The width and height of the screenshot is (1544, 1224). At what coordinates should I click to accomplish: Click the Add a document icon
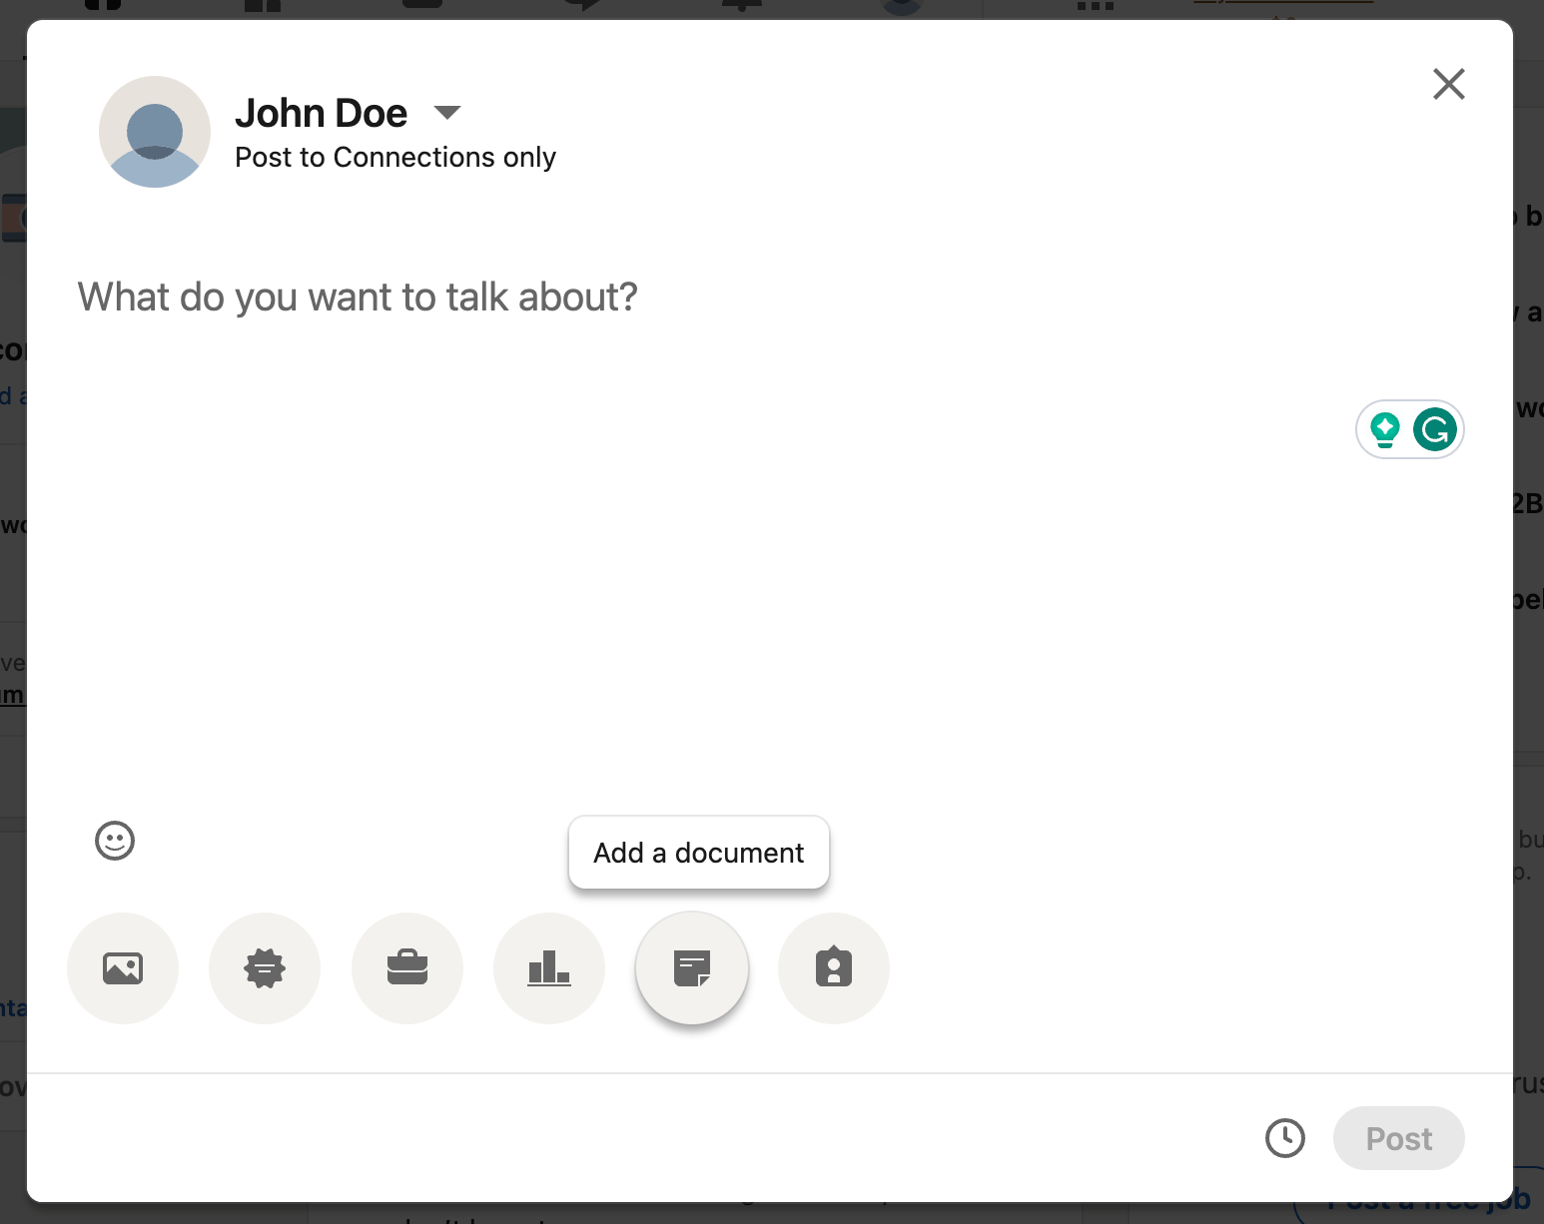(x=691, y=967)
